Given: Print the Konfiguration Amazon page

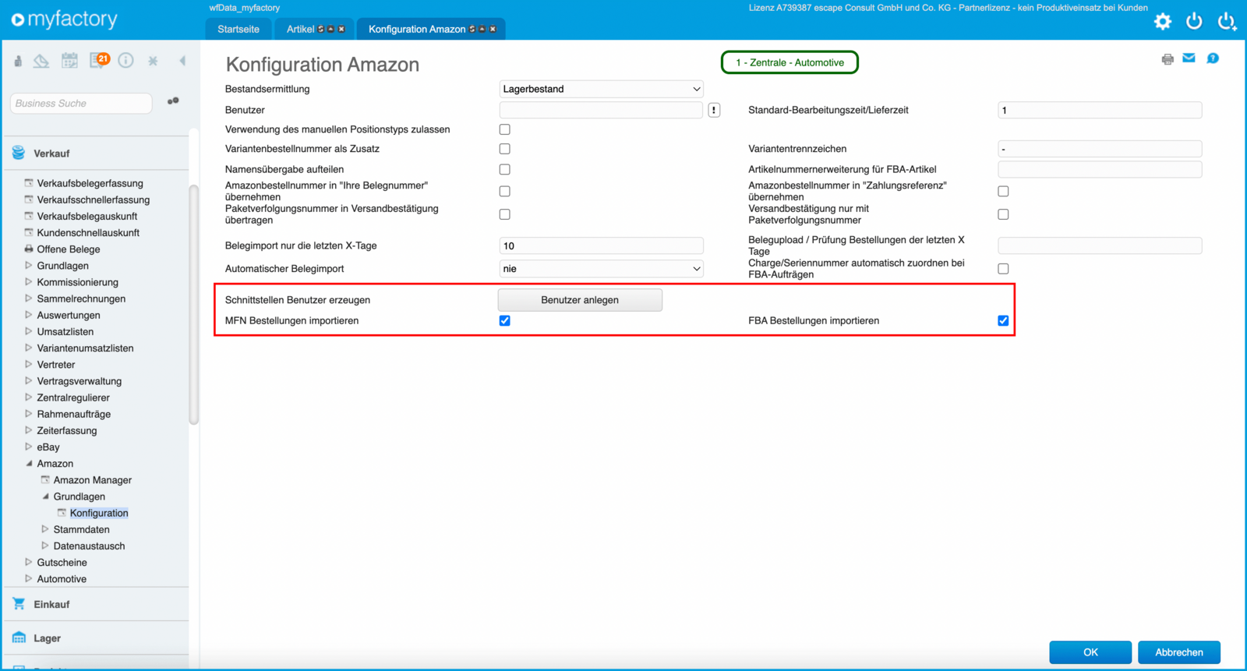Looking at the screenshot, I should [1168, 59].
